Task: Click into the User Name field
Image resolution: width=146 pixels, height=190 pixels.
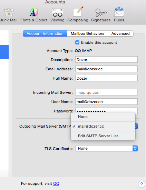Action: point(106,102)
